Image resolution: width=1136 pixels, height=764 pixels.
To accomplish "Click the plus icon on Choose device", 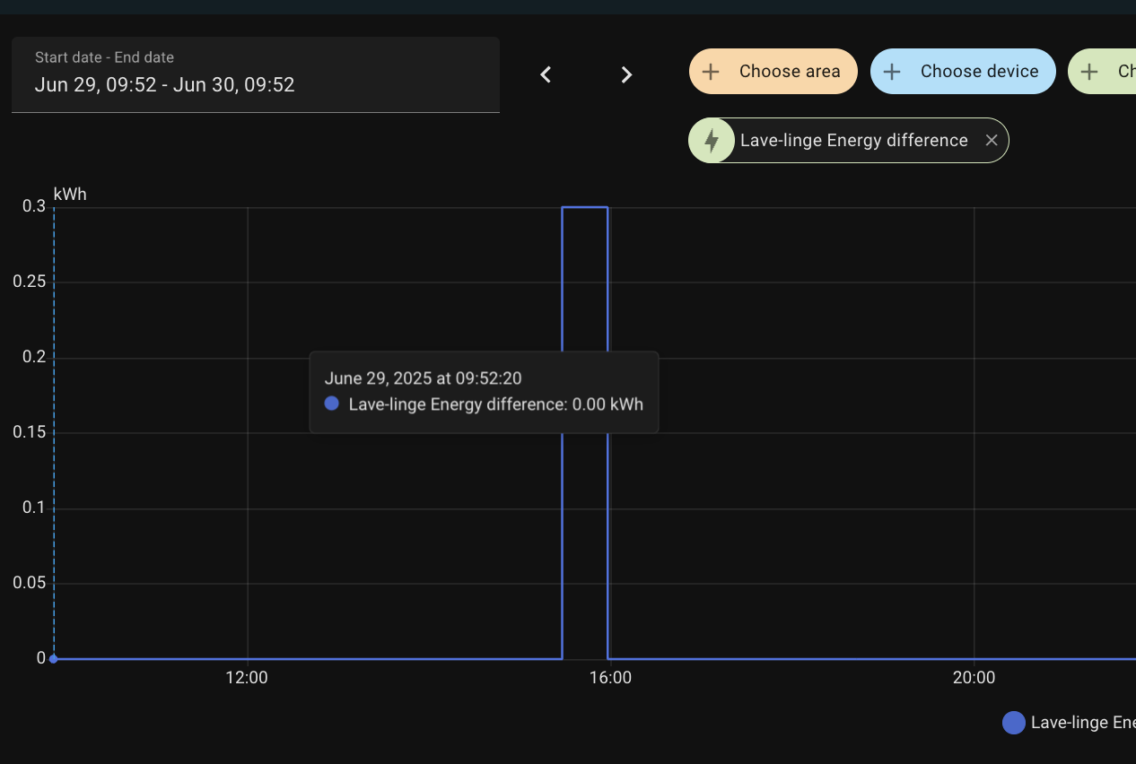I will coord(892,72).
